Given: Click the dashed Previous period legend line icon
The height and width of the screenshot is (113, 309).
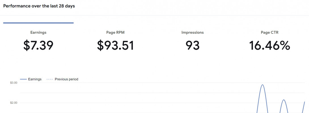Looking at the screenshot, I should coord(49,79).
